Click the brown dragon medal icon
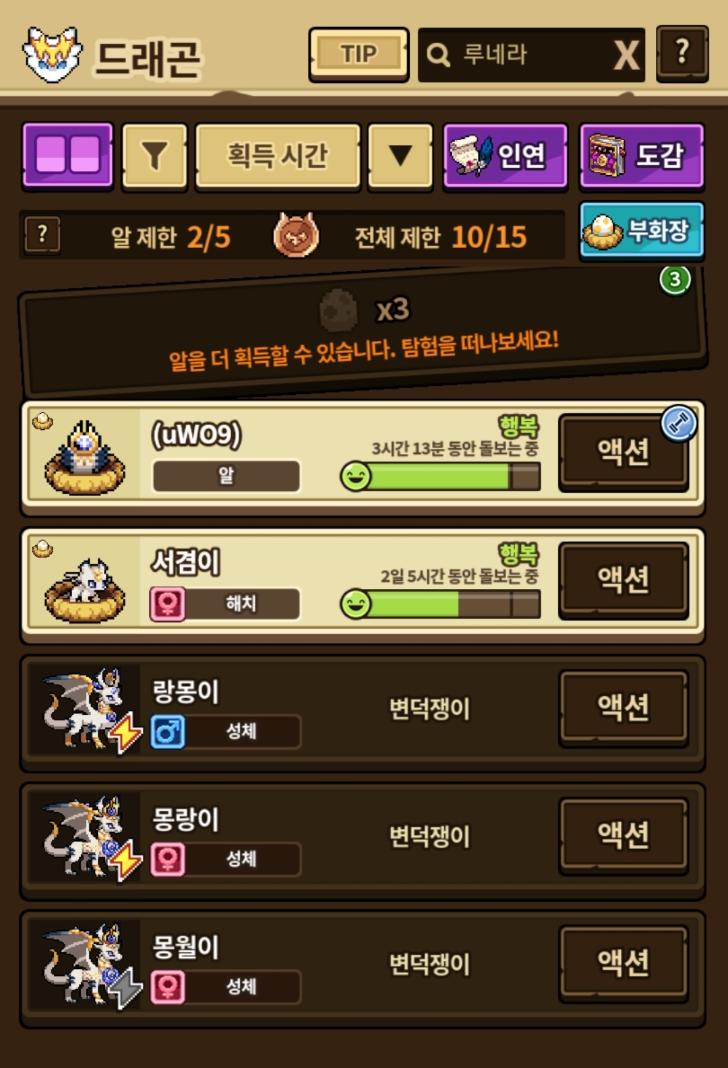Screen dimensions: 728x1068 296,234
